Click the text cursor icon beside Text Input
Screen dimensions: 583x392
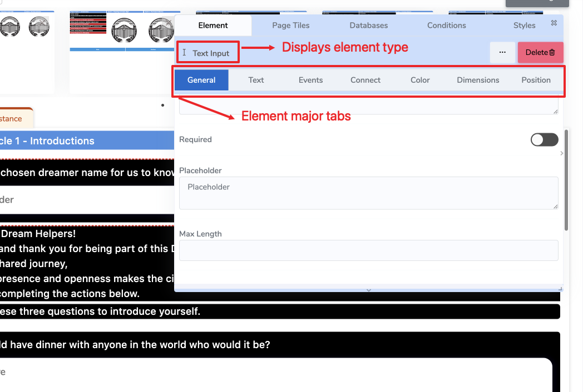[185, 52]
